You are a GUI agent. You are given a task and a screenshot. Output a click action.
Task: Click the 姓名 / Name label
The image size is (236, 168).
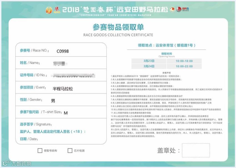30,63
